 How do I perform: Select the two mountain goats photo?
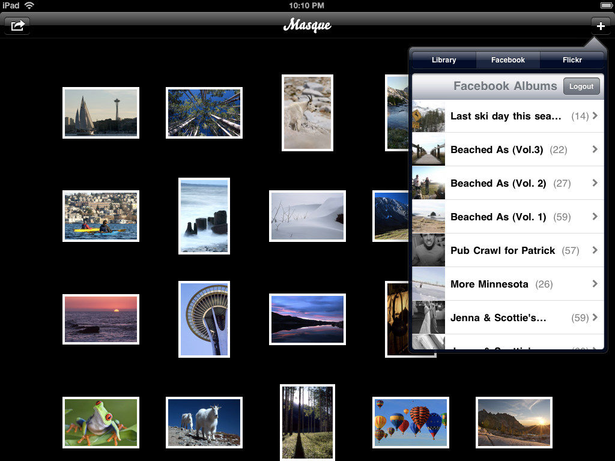pyautogui.click(x=204, y=423)
